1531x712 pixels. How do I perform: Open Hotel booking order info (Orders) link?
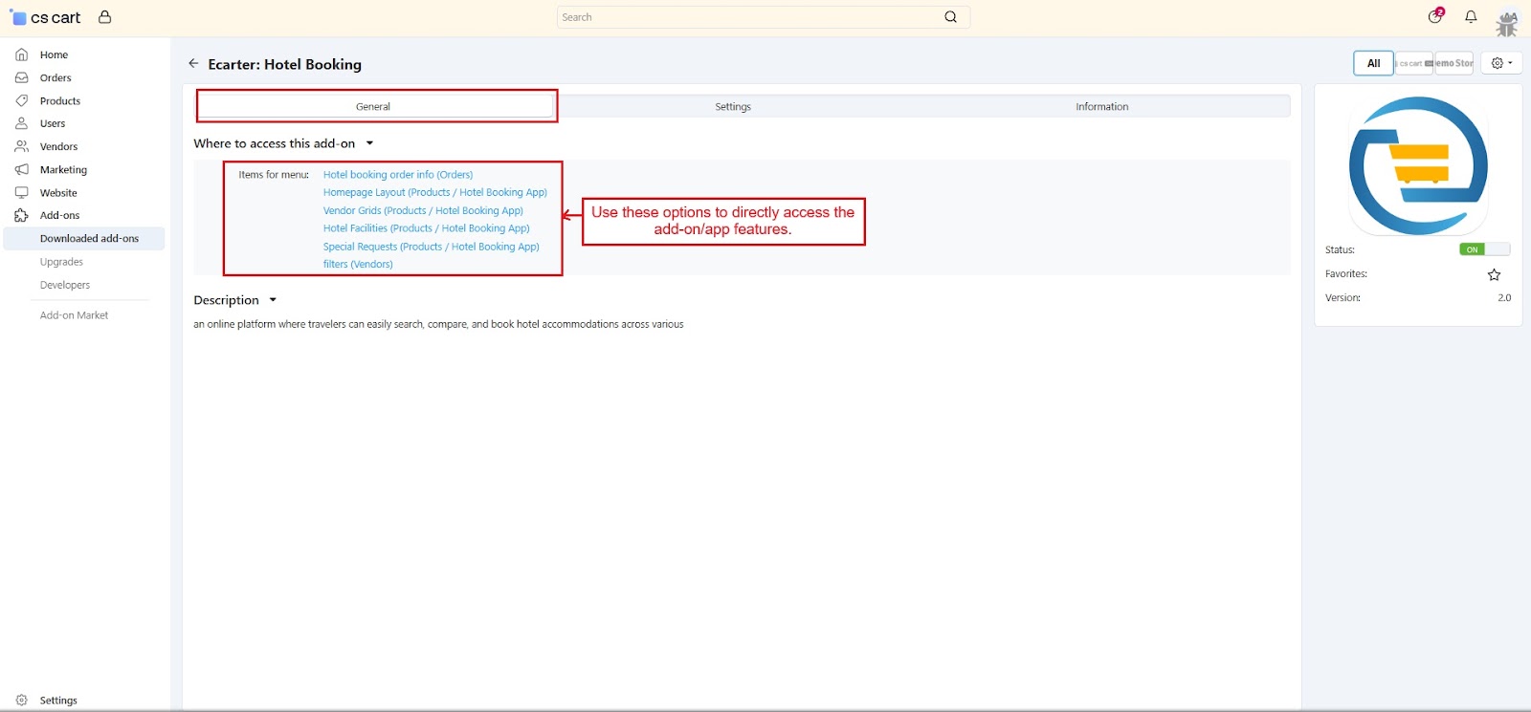tap(397, 175)
